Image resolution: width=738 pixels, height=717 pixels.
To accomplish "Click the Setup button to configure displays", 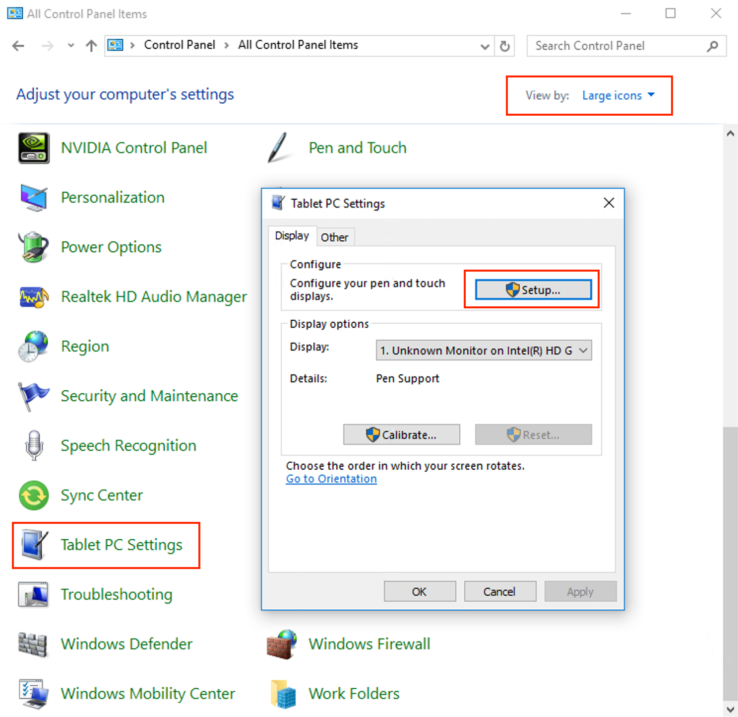I will pyautogui.click(x=532, y=289).
